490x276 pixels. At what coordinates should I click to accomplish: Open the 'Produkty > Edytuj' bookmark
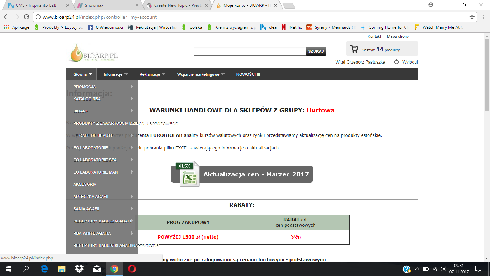point(58,27)
